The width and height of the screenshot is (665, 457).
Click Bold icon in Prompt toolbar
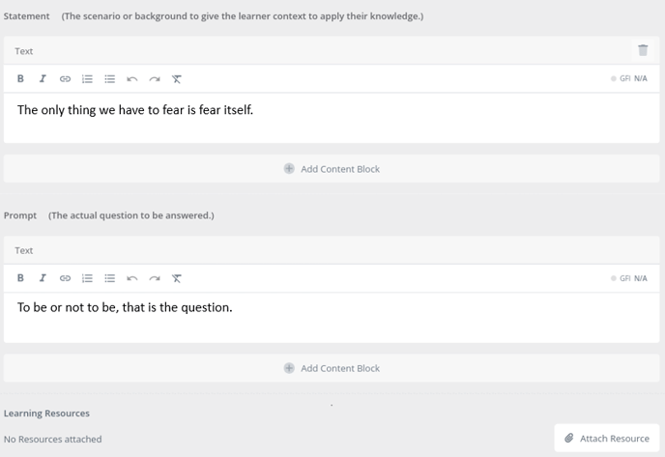point(20,278)
